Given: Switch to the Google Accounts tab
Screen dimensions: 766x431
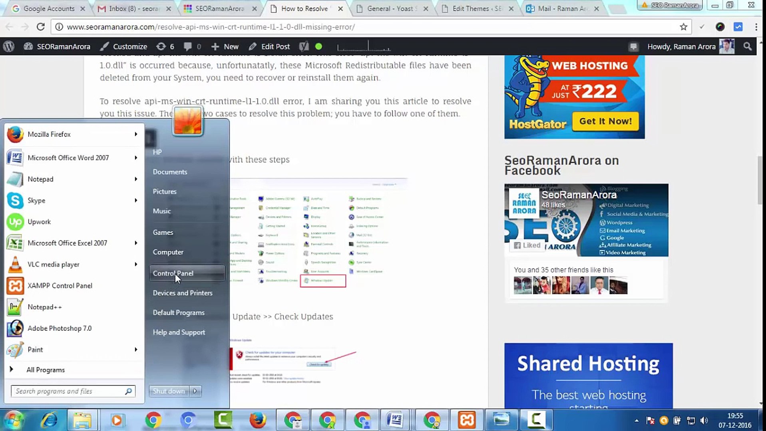Looking at the screenshot, I should 48,8.
